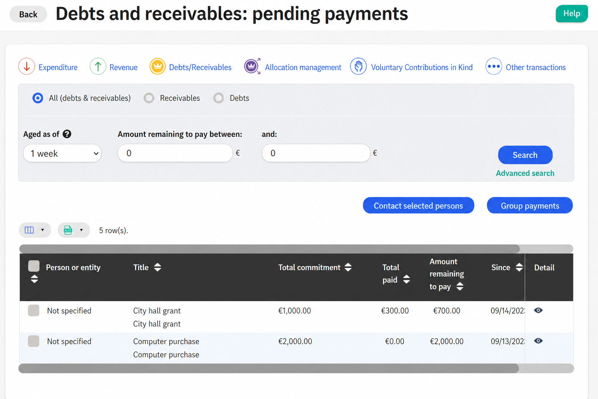Open the spreadsheet export dropdown
This screenshot has width=598, height=399.
(x=74, y=230)
